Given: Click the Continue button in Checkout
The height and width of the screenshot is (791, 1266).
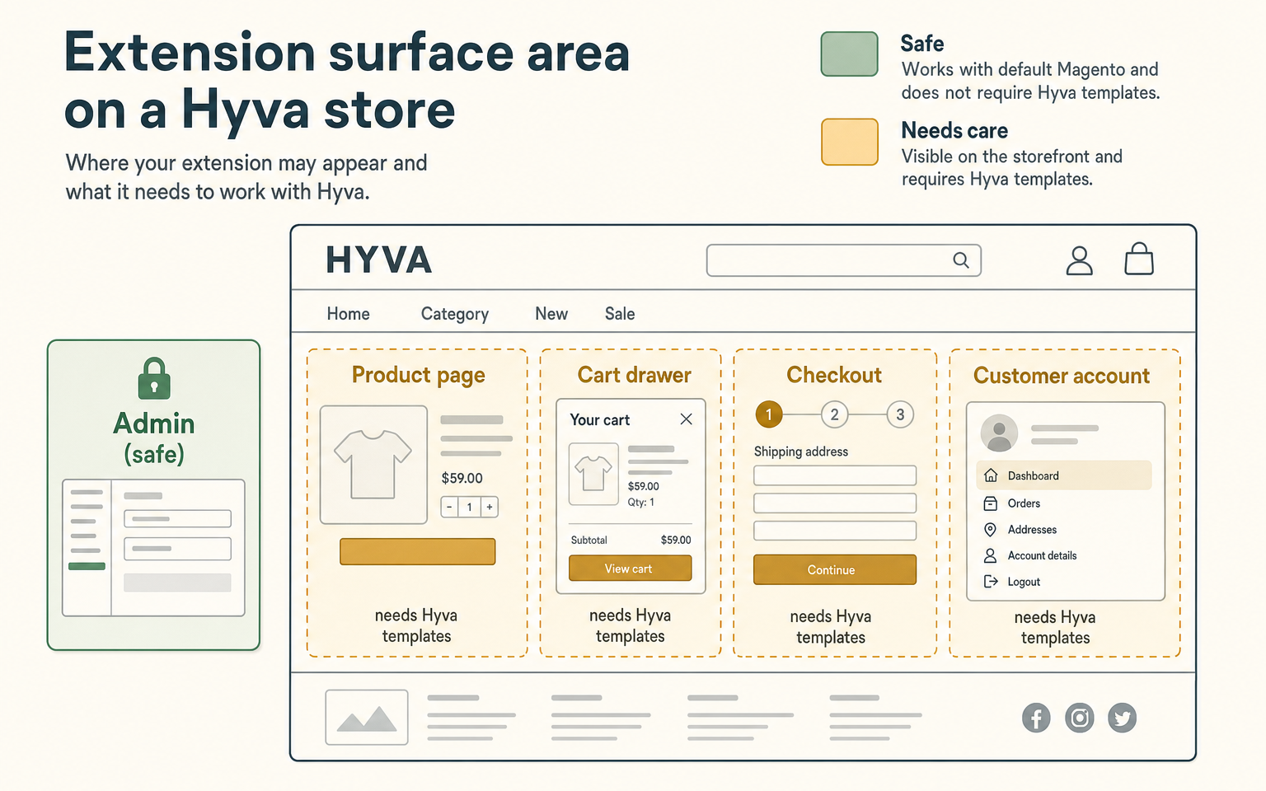Looking at the screenshot, I should (x=835, y=569).
